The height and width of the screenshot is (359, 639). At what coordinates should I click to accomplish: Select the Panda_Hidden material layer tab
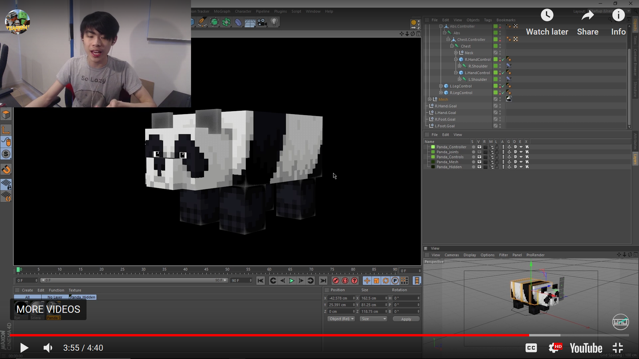83,297
